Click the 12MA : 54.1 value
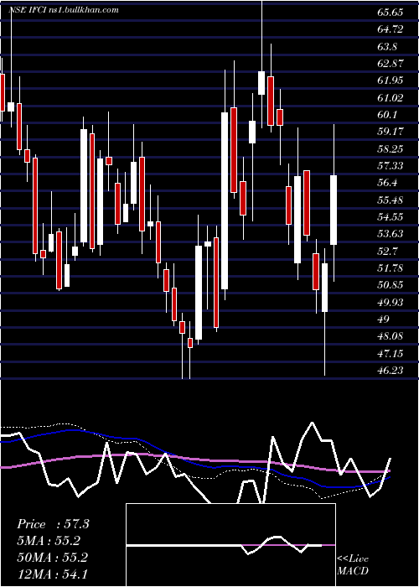Screen dimensions: 419x587 [x=52, y=574]
